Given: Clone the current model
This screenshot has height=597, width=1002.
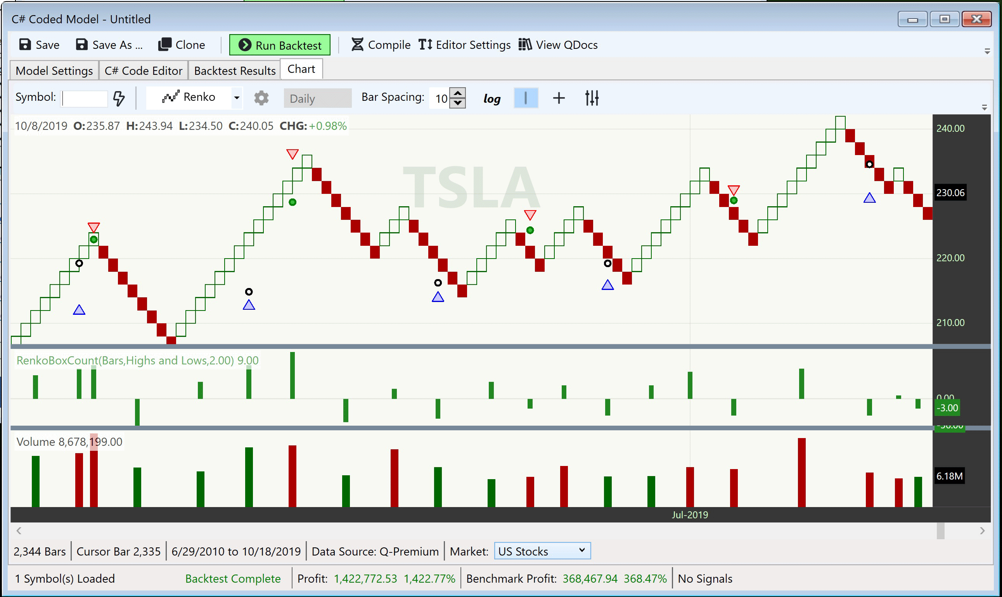Looking at the screenshot, I should pos(182,45).
